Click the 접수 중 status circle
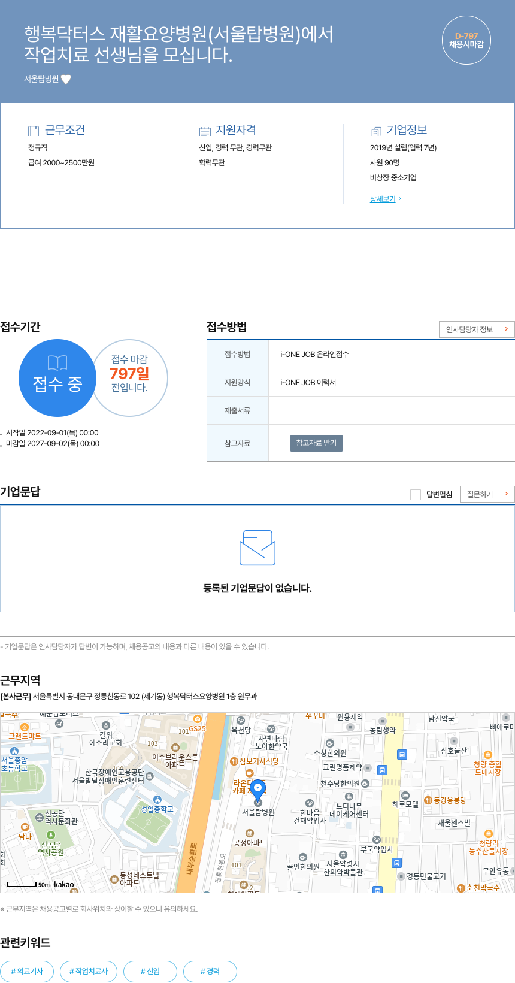Screen dimensions: 515x983 click(57, 378)
